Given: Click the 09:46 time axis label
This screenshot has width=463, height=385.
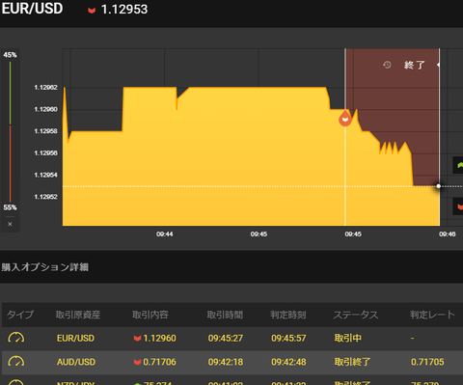Looking at the screenshot, I should tap(448, 234).
